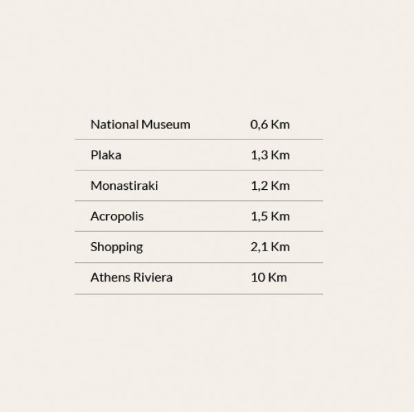Click the word "Museum" in first row
This screenshot has height=412, width=414.
point(166,125)
